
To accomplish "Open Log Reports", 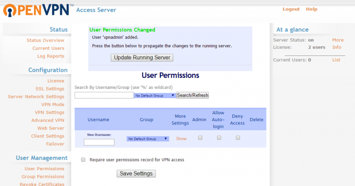I will point(51,56).
